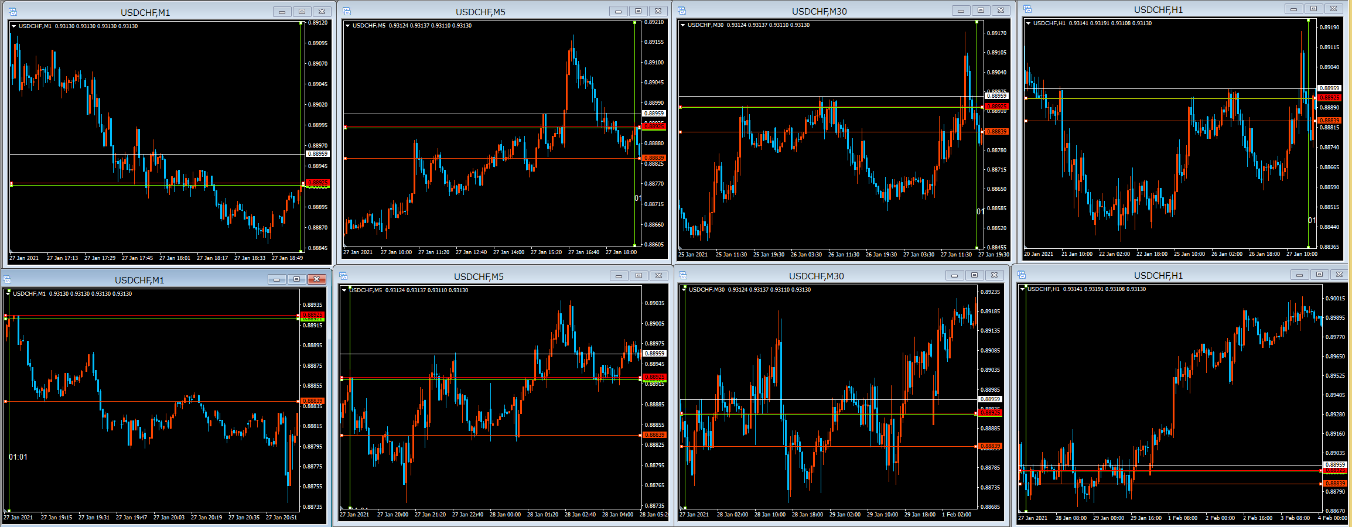The image size is (1352, 527).
Task: Click the chart icon in upper USDCHF,M5 title bar
Action: (x=347, y=11)
